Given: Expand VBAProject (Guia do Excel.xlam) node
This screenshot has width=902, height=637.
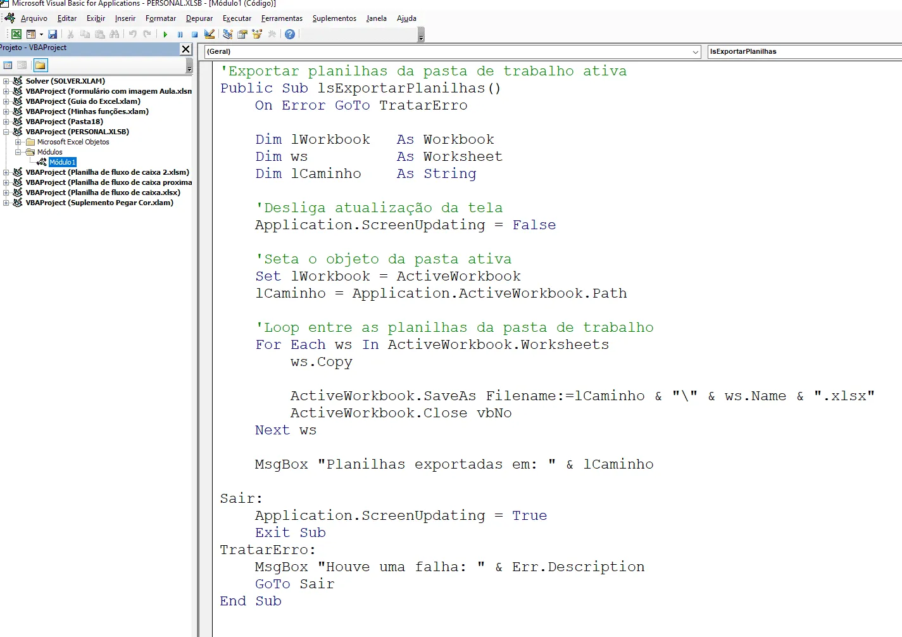Looking at the screenshot, I should click(6, 101).
